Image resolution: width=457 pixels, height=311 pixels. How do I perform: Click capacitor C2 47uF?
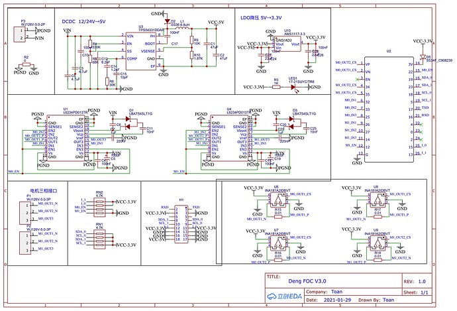(x=216, y=55)
